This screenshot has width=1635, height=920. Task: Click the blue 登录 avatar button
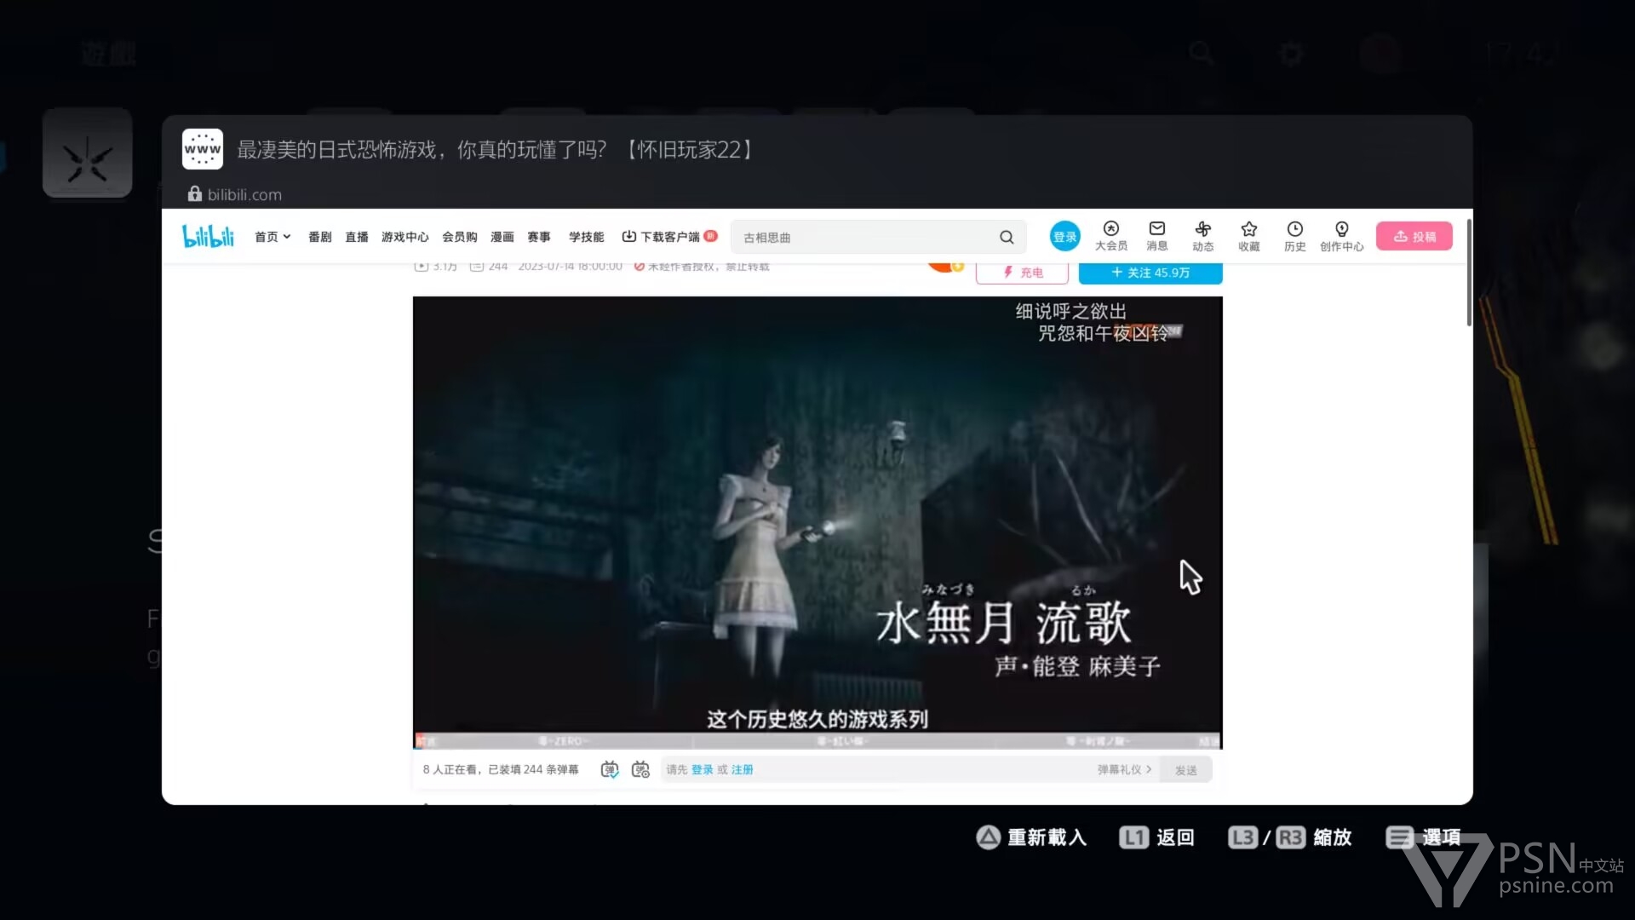tap(1064, 237)
